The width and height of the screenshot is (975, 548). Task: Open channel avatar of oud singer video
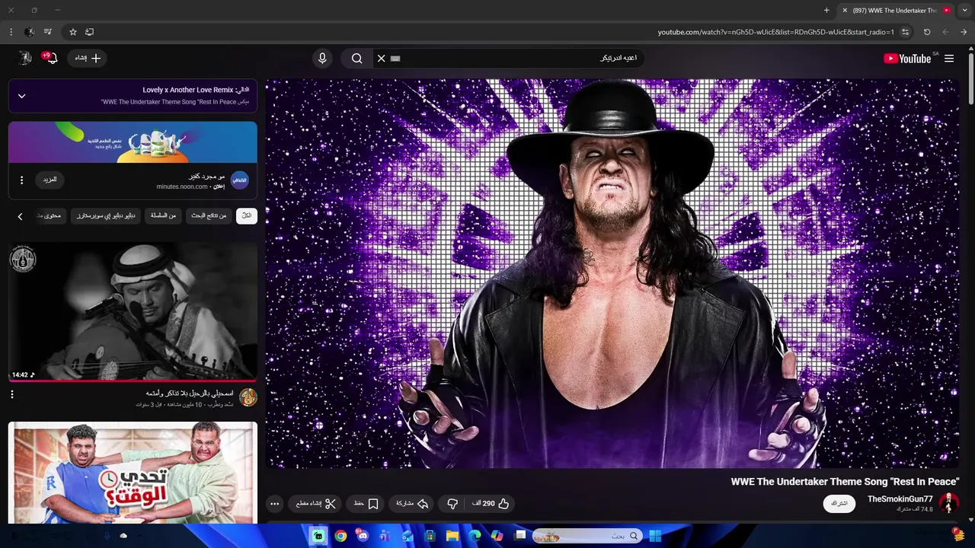[x=248, y=397]
